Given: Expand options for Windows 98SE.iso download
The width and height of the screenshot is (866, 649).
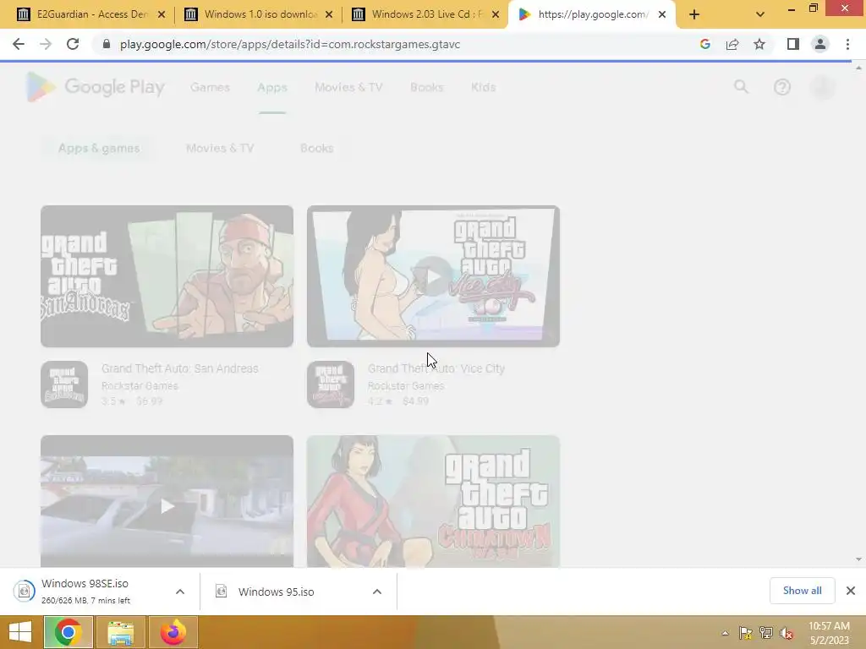Looking at the screenshot, I should point(180,592).
